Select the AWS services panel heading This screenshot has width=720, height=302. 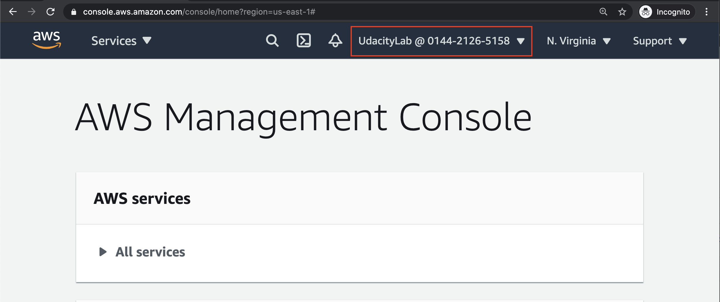click(142, 199)
